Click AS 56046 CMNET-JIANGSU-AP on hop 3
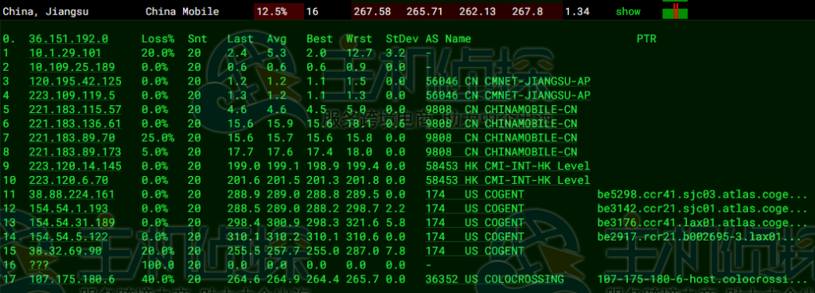This screenshot has height=293, width=815. pyautogui.click(x=508, y=81)
